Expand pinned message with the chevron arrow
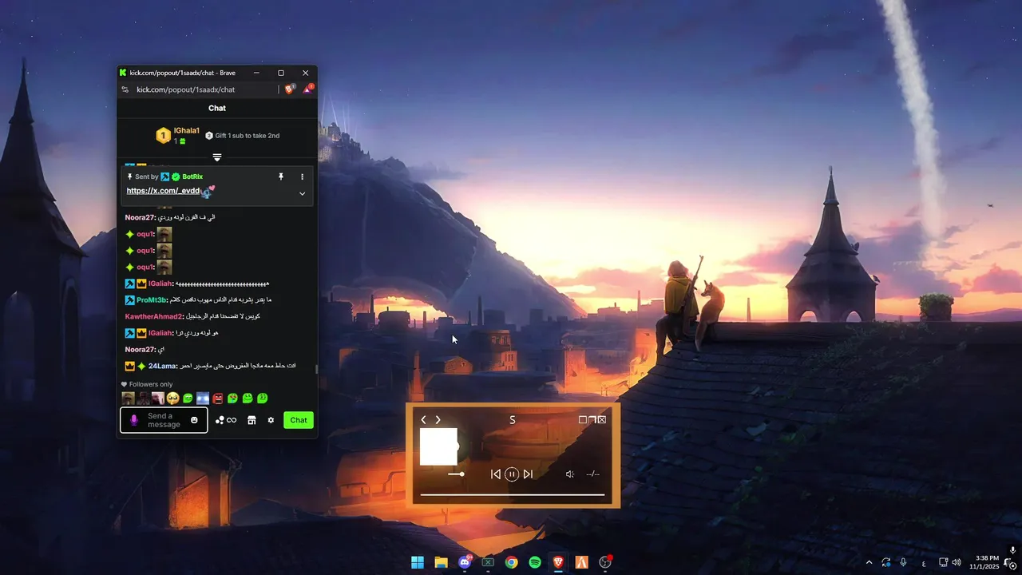Viewport: 1022px width, 575px height. [302, 193]
